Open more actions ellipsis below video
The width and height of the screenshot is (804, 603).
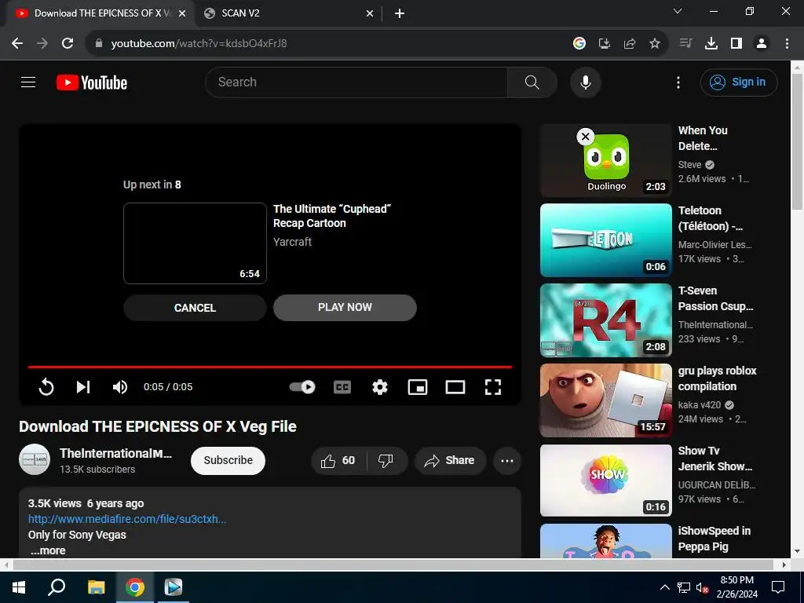(507, 460)
